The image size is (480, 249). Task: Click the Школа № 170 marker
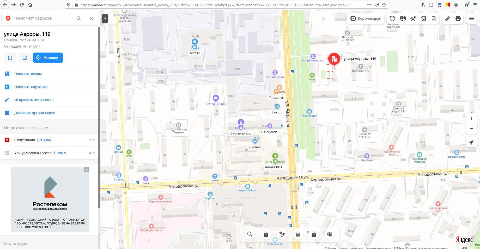(x=361, y=66)
